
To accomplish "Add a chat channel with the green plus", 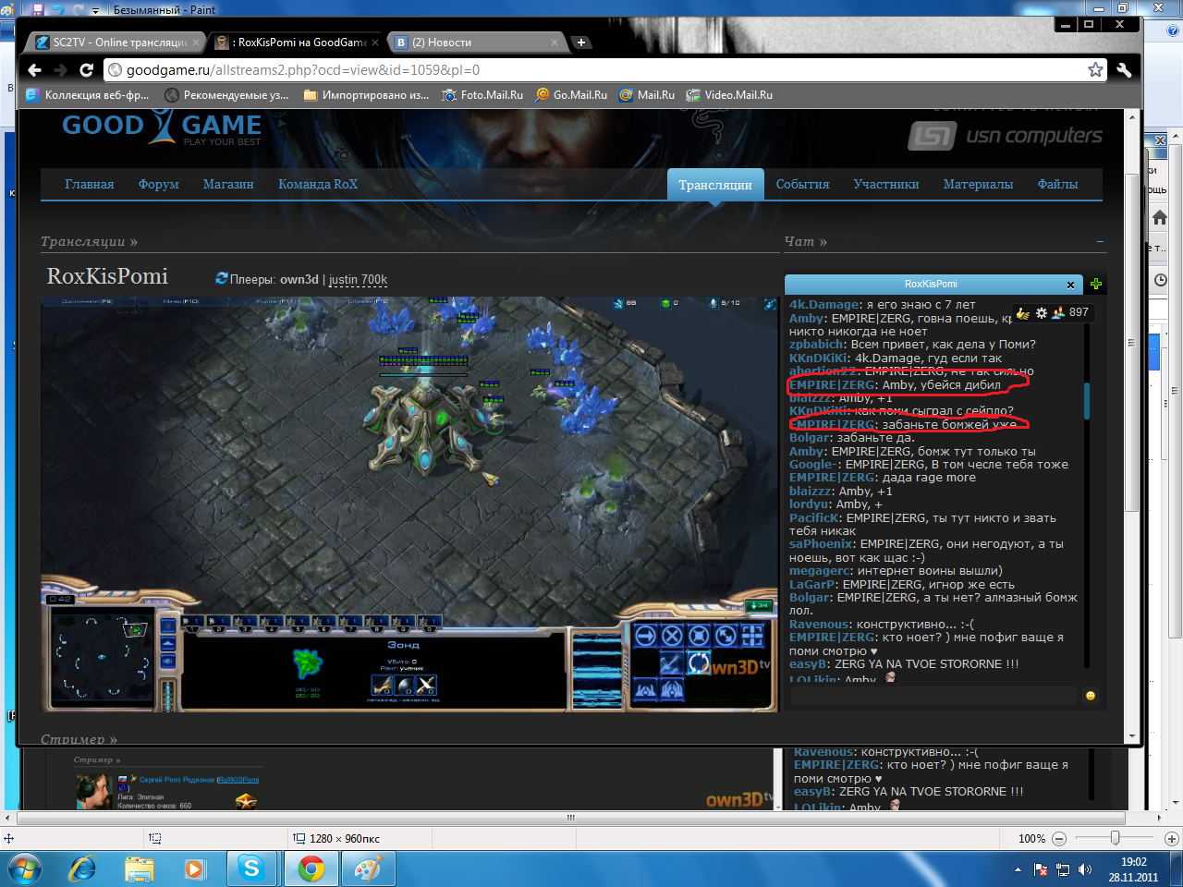I will tap(1096, 285).
